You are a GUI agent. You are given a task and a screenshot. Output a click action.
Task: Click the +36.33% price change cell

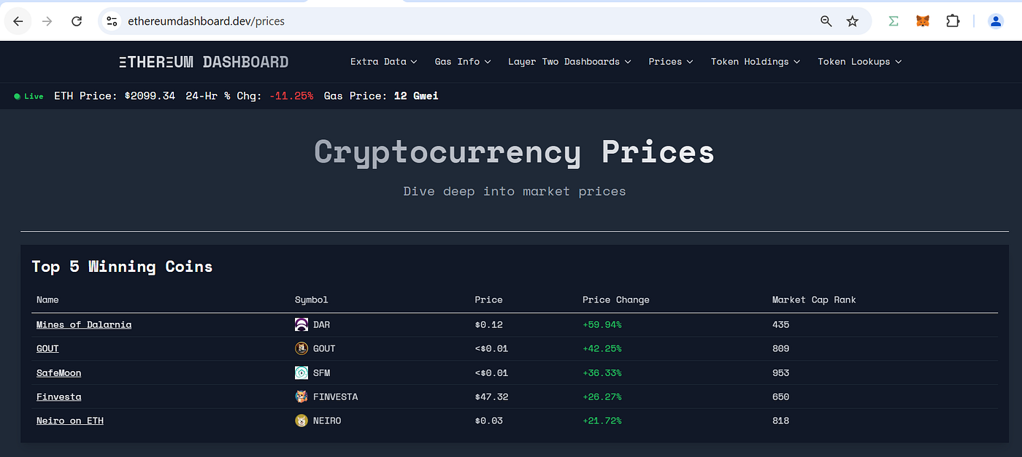(602, 372)
